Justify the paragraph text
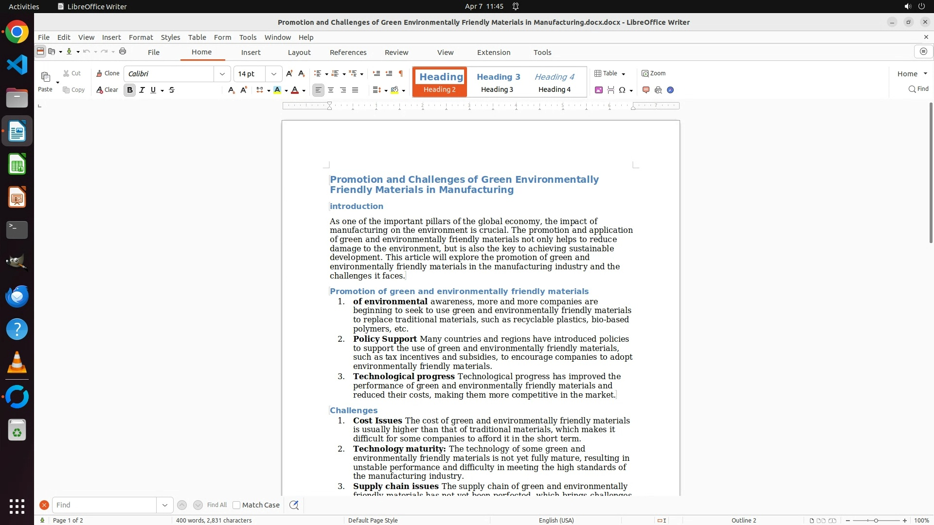Image resolution: width=934 pixels, height=525 pixels. tap(355, 90)
